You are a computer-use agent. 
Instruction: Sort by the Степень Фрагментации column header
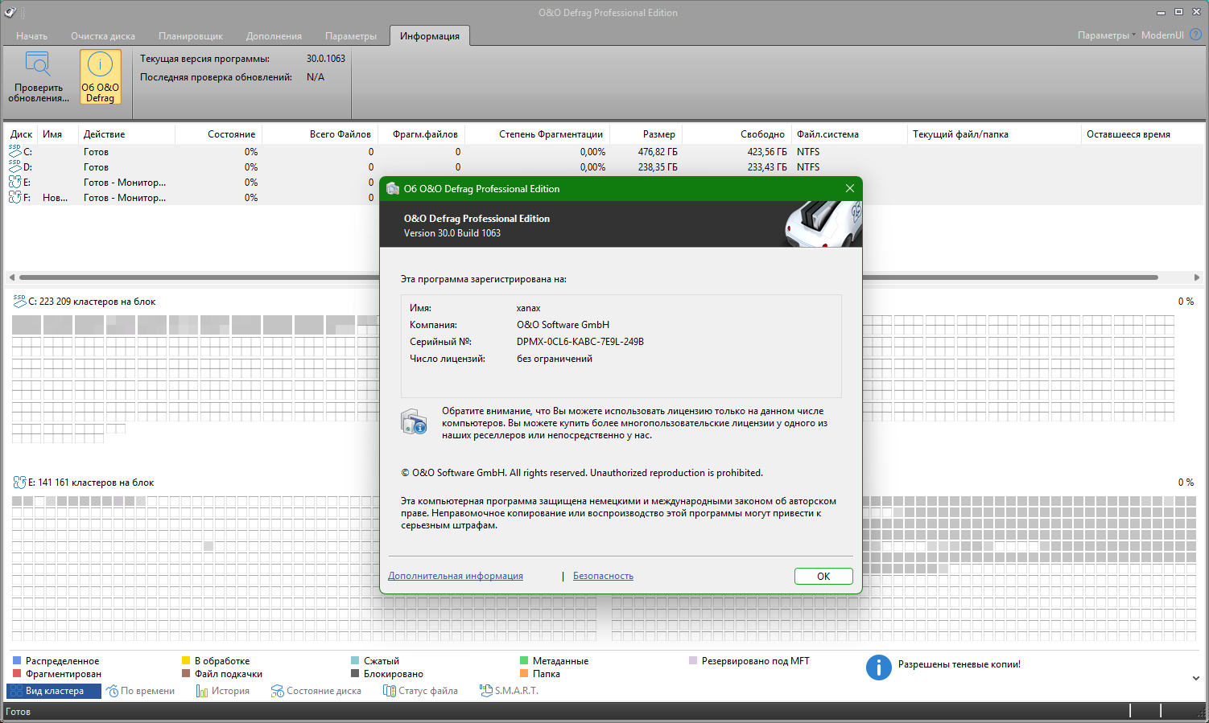[537, 134]
